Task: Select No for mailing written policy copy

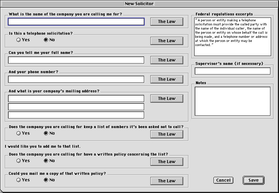Action: [x=46, y=180]
